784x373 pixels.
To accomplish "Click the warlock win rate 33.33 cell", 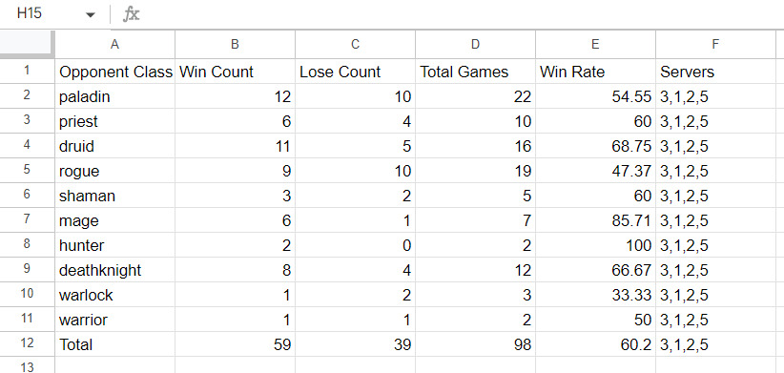I will click(x=595, y=295).
